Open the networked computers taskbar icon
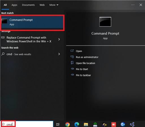 click(x=132, y=124)
